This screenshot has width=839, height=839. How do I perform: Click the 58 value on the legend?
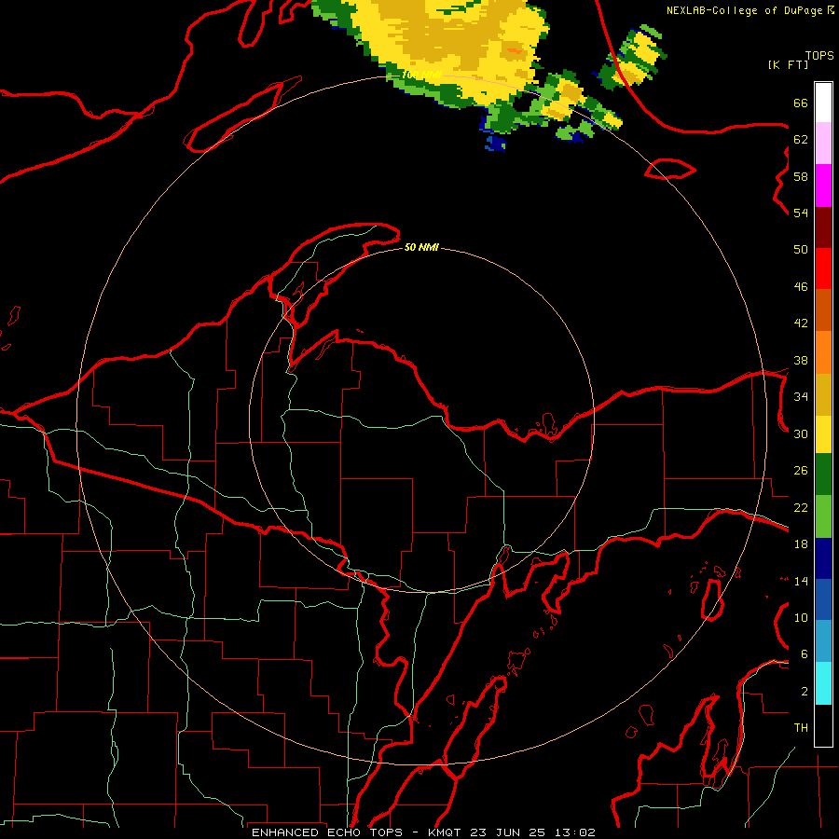click(801, 176)
